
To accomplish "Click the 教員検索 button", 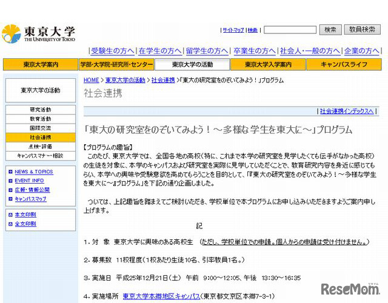I will tap(363, 30).
